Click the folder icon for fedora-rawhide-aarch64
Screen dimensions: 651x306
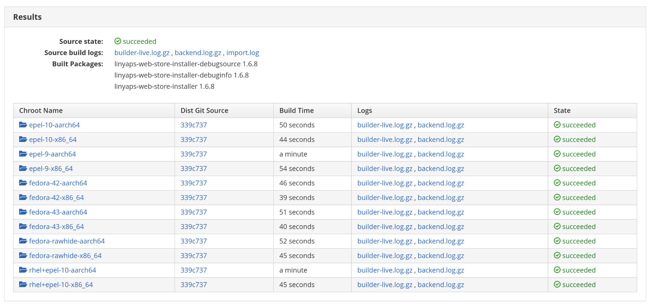(23, 241)
